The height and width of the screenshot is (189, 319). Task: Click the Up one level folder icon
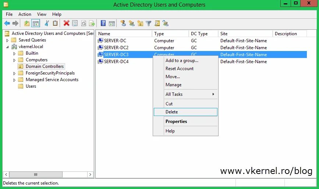(27, 23)
